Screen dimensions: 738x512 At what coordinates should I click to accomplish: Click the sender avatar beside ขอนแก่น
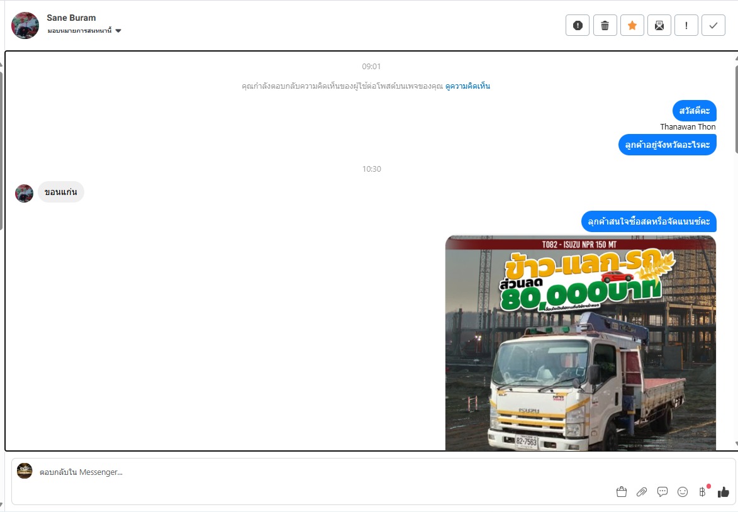[x=24, y=193]
